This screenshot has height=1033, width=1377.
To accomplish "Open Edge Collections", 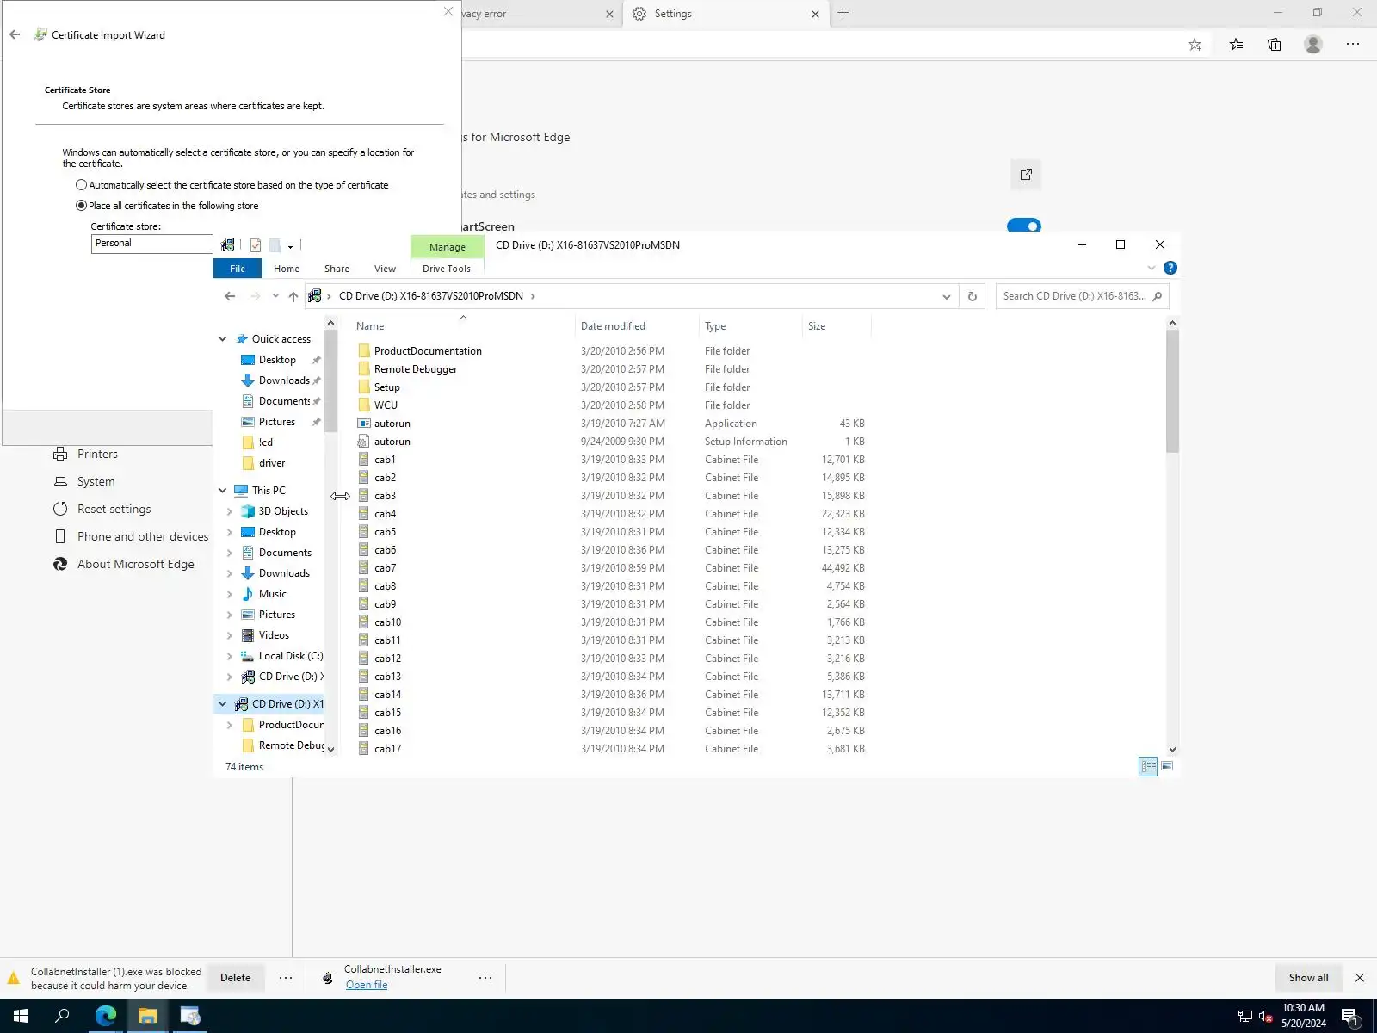I will coord(1275,45).
